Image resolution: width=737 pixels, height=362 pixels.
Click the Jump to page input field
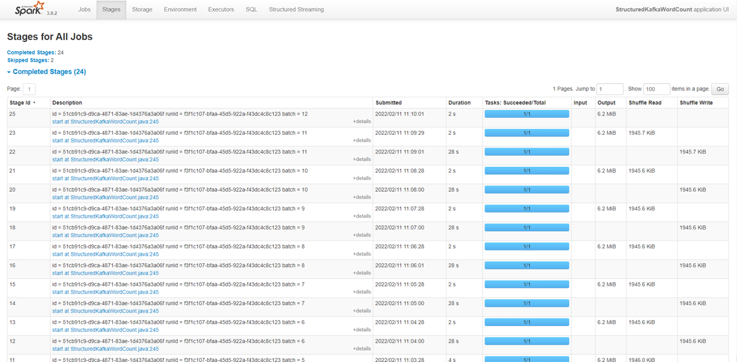point(610,89)
